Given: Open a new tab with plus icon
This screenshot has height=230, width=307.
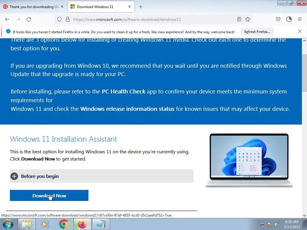Looking at the screenshot, I should point(141,7).
